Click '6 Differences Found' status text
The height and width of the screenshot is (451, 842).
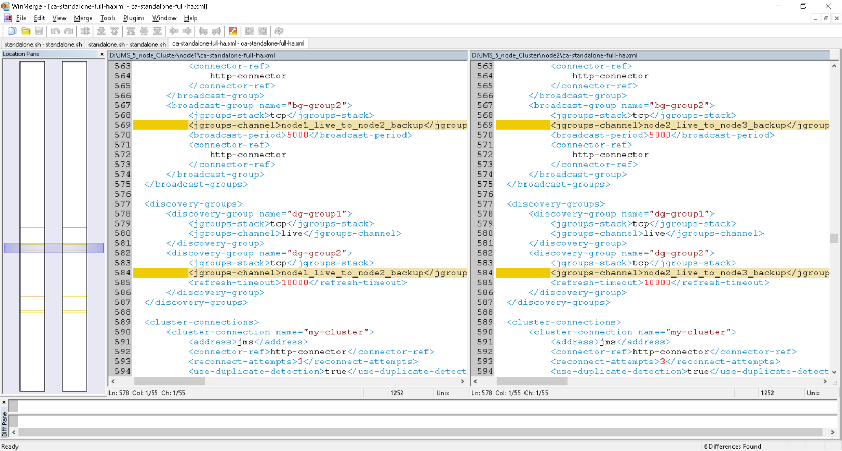(x=732, y=447)
